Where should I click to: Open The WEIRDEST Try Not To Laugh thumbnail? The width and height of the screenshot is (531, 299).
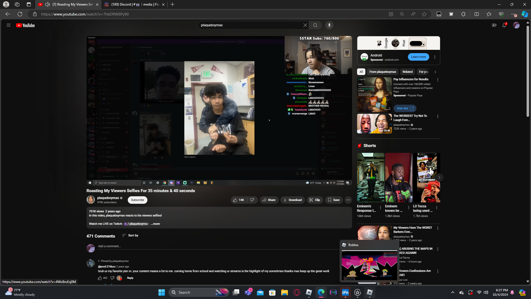[374, 123]
